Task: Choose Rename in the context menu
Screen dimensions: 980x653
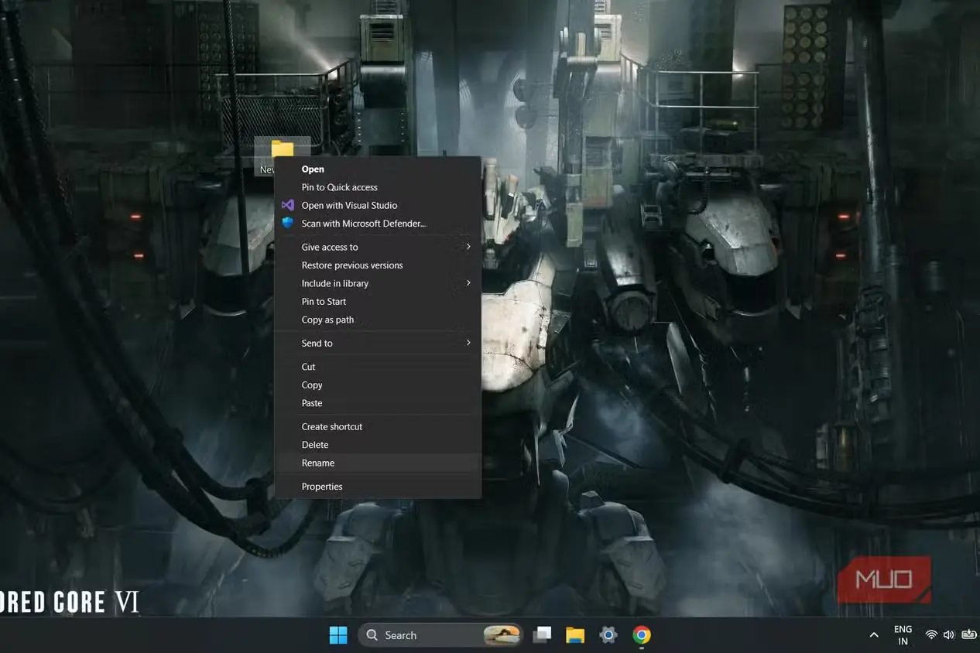Action: 378,463
